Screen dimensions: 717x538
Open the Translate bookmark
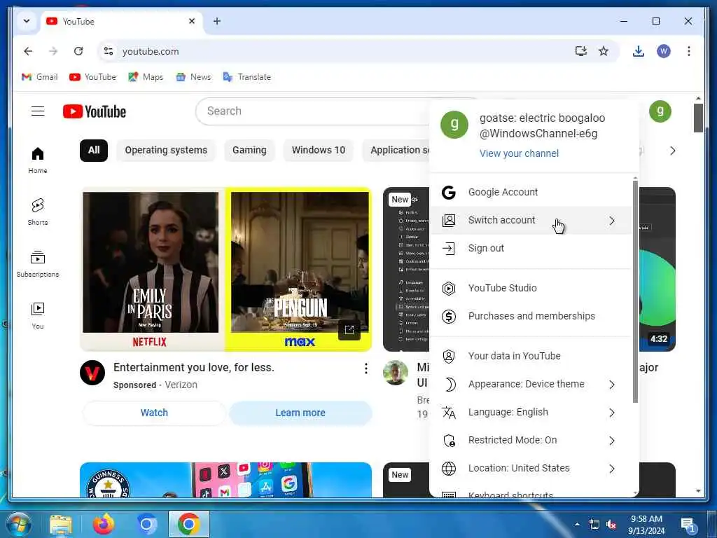247,77
